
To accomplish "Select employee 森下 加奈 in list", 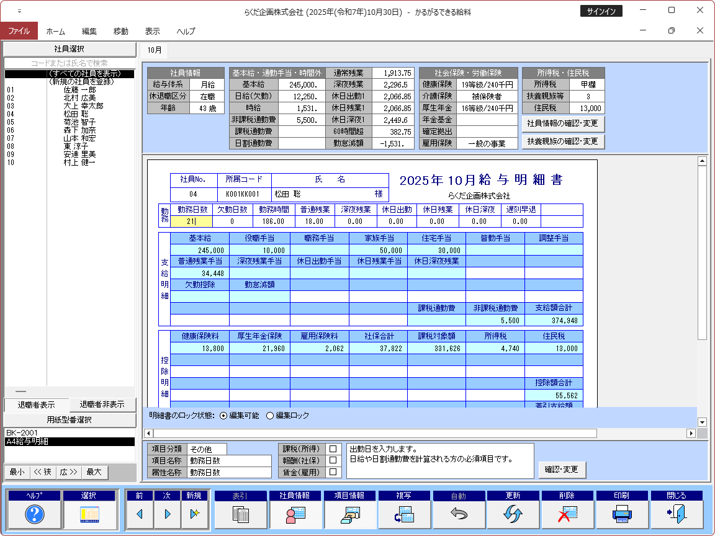I will coord(79,130).
